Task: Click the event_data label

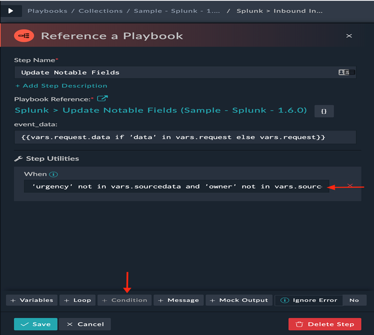Action: pyautogui.click(x=36, y=124)
